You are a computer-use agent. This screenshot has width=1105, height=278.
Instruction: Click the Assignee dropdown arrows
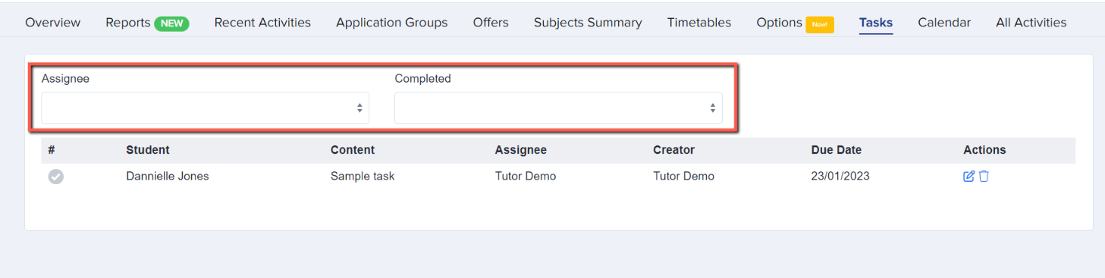point(359,108)
